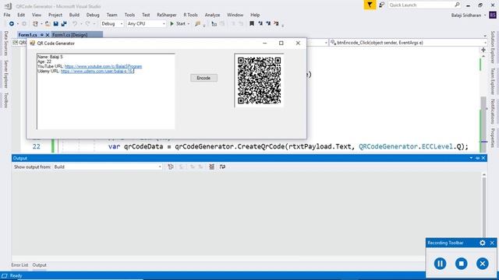Open the Udemy URL link in textbox
The width and height of the screenshot is (499, 280).
[x=97, y=71]
